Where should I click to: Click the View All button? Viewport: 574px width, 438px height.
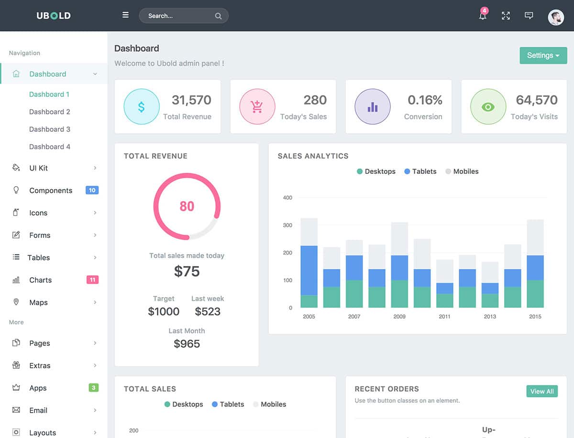tap(542, 391)
